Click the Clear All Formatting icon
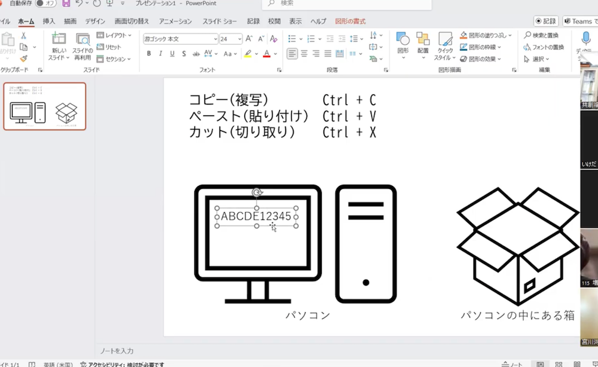The height and width of the screenshot is (367, 598). [274, 39]
